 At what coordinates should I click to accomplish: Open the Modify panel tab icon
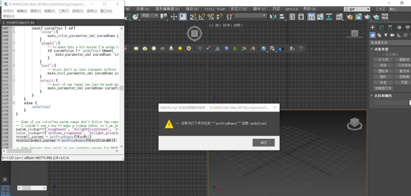(x=381, y=27)
